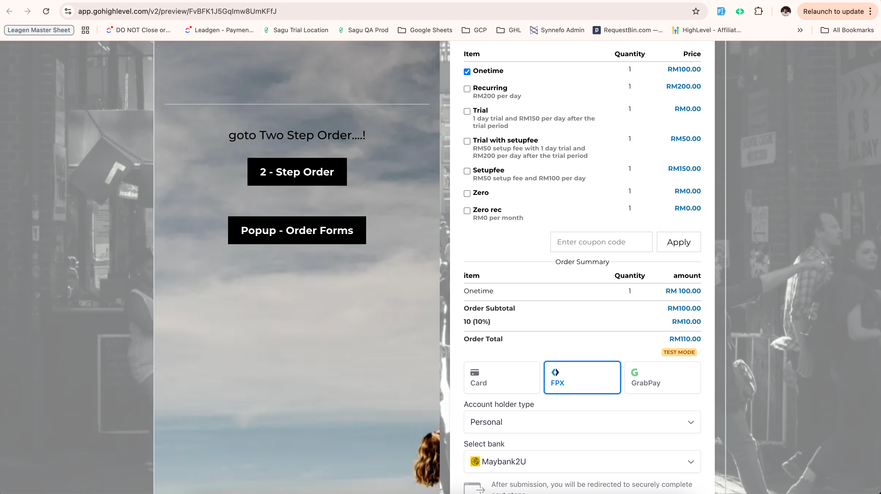Open the RequestBin.com bookmark

tap(628, 30)
